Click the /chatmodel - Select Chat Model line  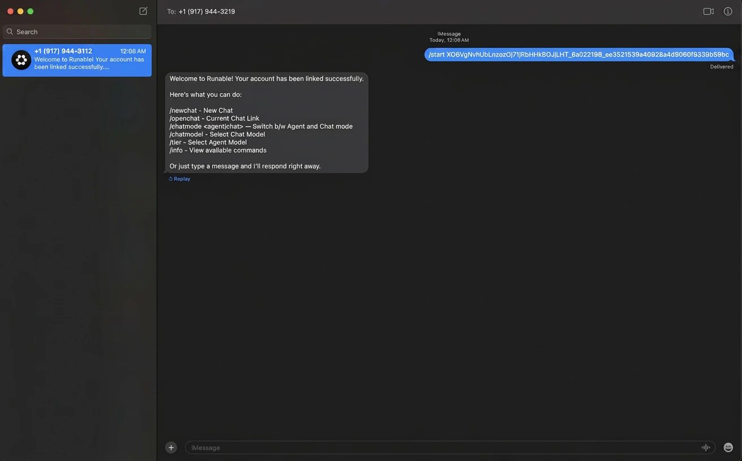217,134
